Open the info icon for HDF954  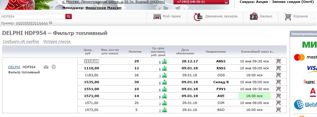coord(53,67)
